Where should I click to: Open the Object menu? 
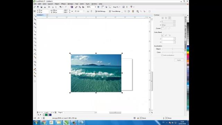coord(57,4)
